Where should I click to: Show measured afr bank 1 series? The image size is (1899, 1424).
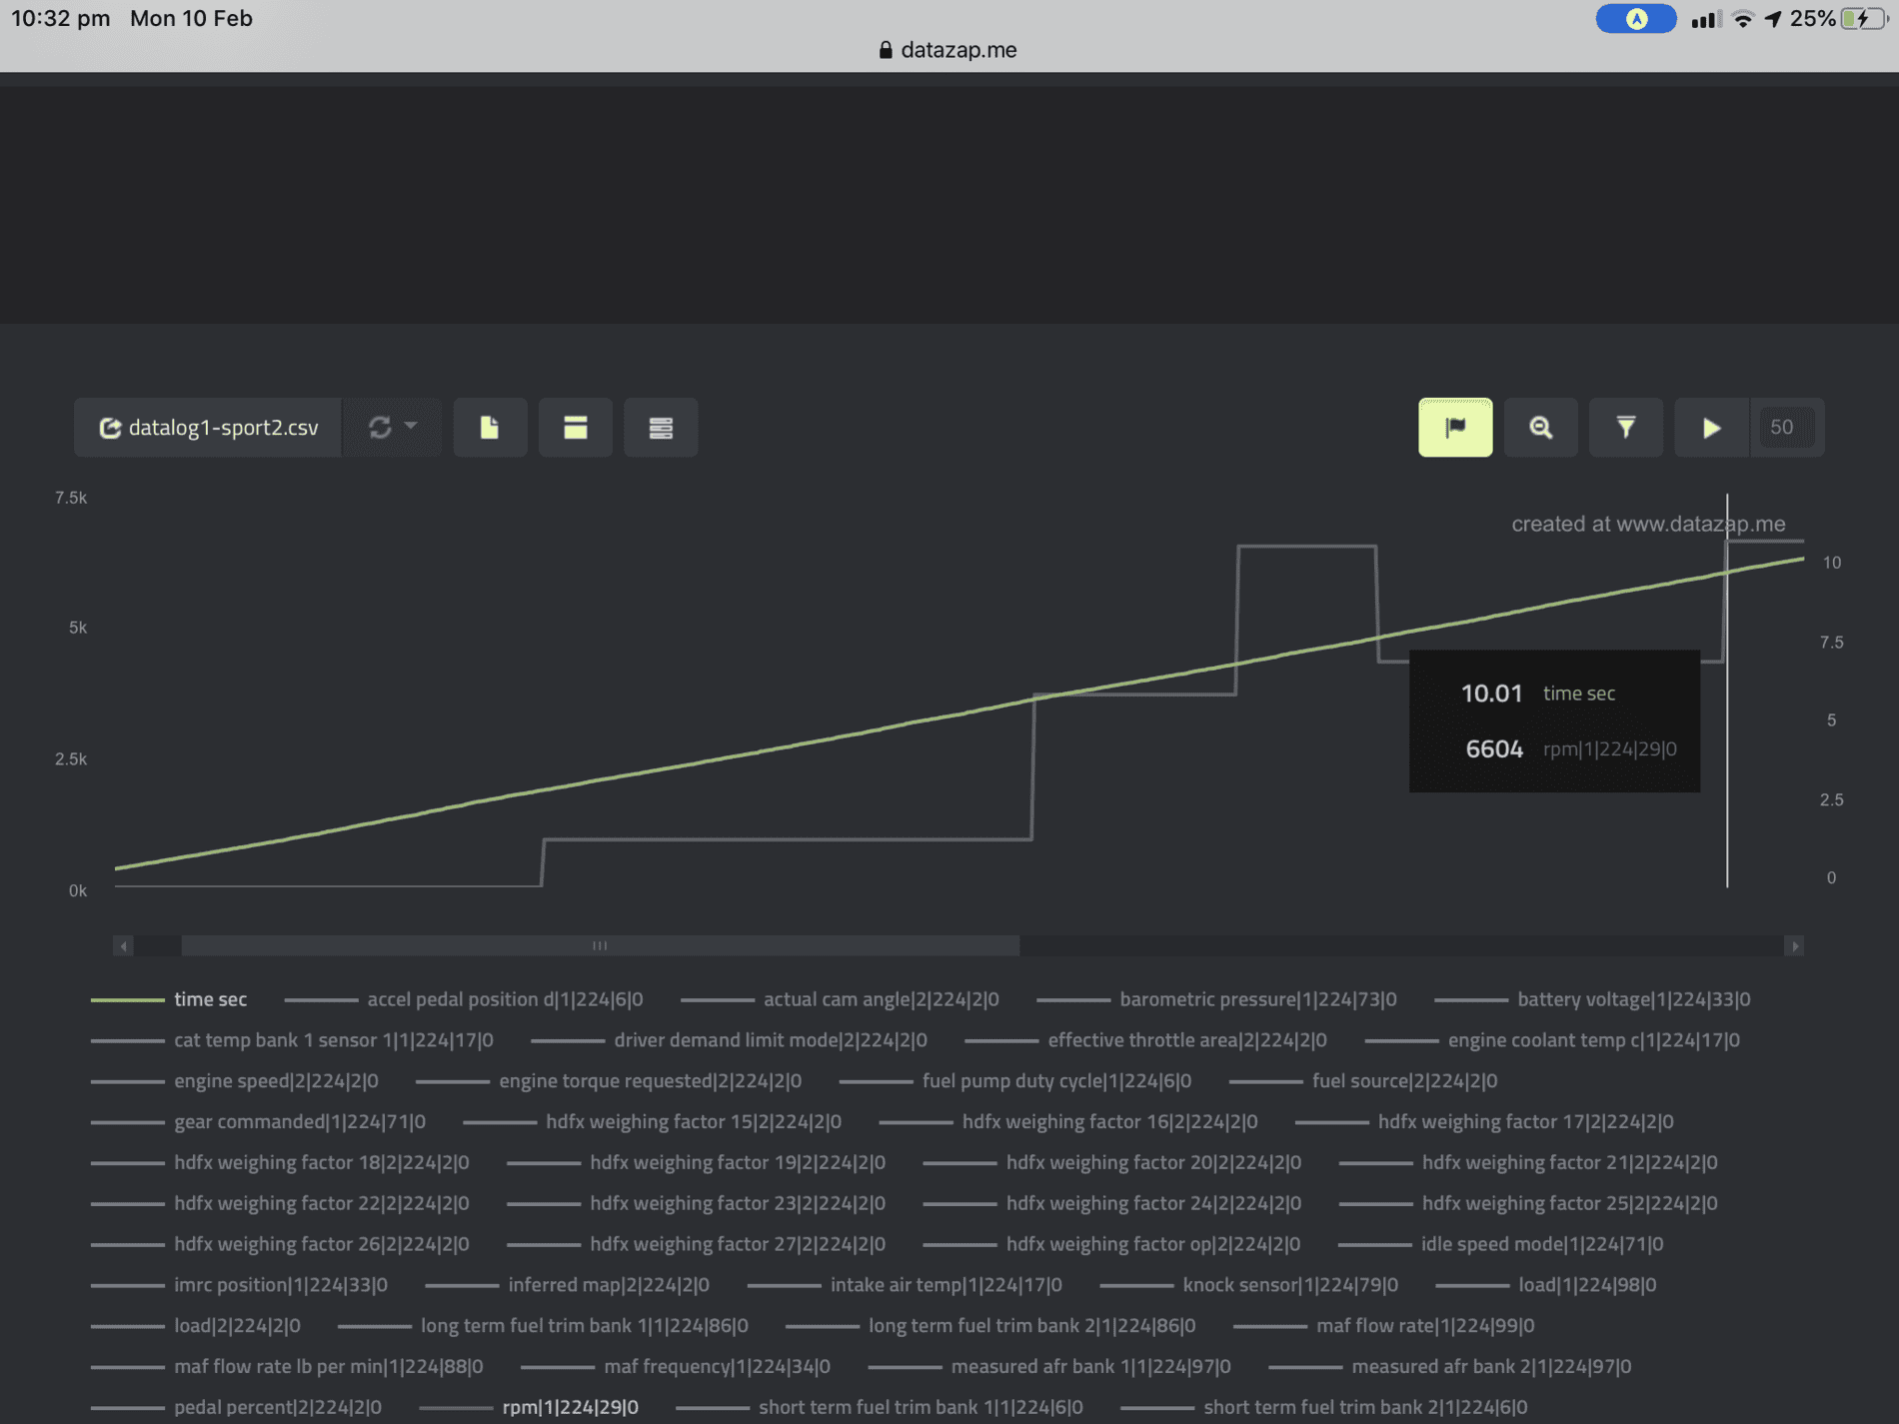pos(1049,1366)
